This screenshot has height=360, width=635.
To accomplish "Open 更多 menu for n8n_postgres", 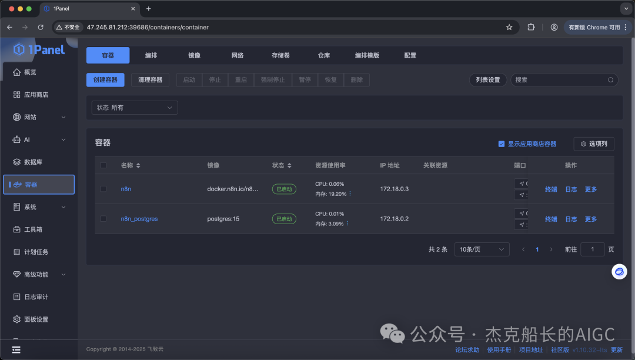I will point(591,219).
